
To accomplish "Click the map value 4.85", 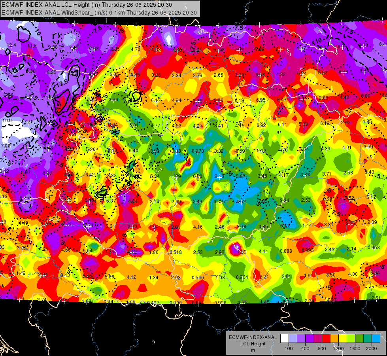I will point(367,121).
